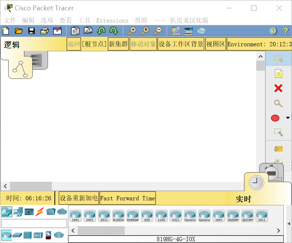Viewport: 292px width, 243px height.
Task: Zoom out on the workspace
Action: coord(158,31)
